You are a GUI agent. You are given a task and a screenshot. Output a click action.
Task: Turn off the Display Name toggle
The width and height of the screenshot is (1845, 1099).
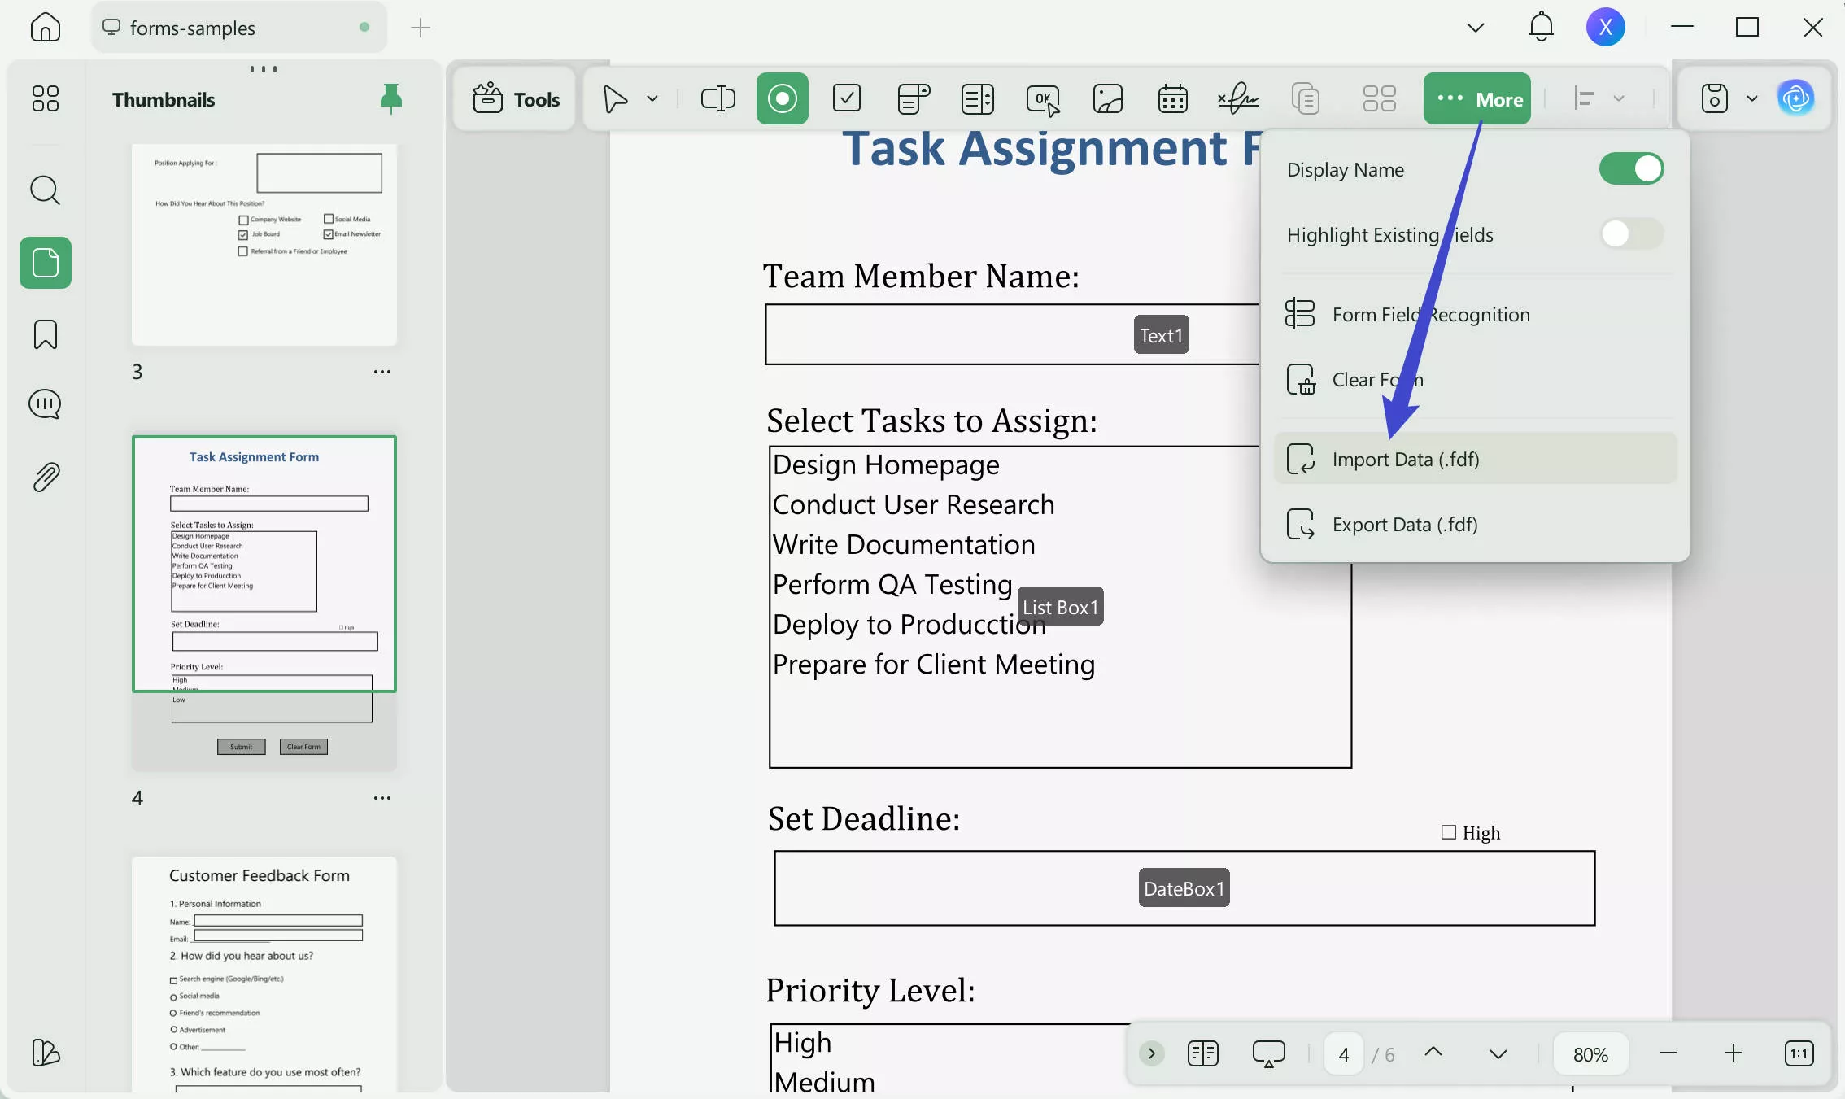1630,169
